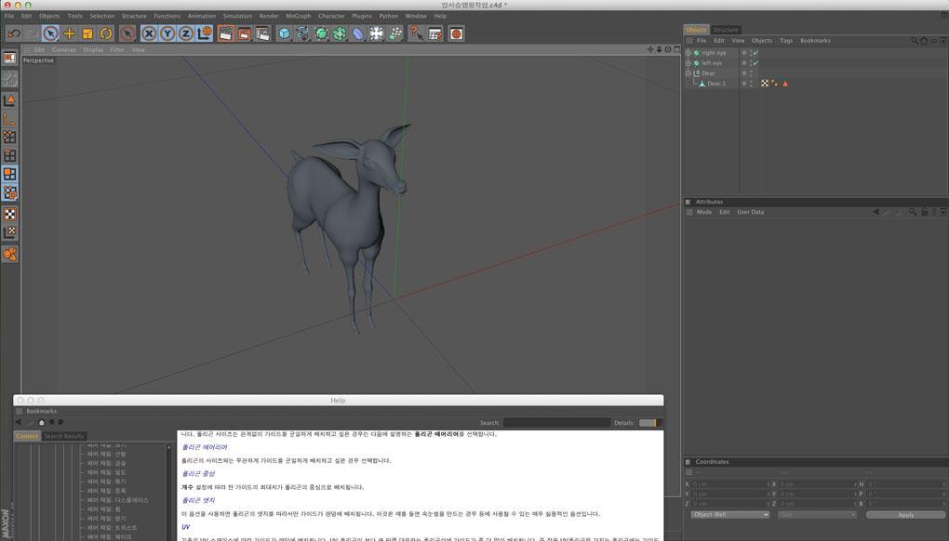Open the viewport Cameras menu
949x541 pixels.
[63, 49]
